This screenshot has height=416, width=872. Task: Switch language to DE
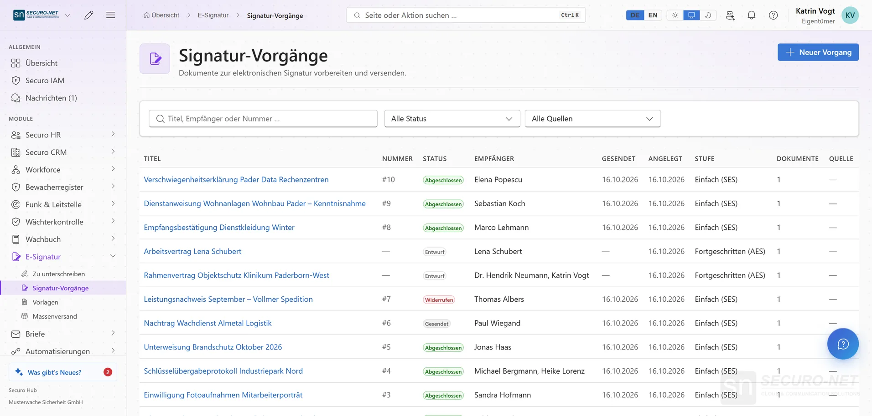635,15
